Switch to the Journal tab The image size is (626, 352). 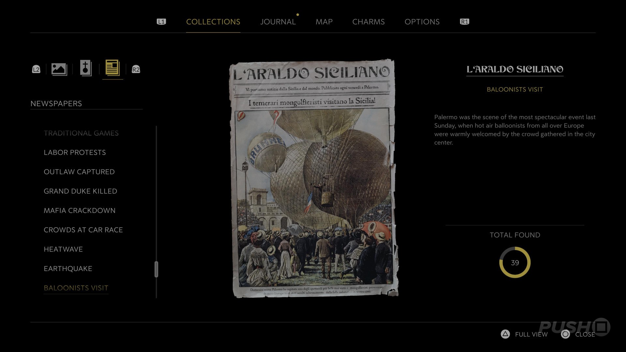pyautogui.click(x=278, y=22)
